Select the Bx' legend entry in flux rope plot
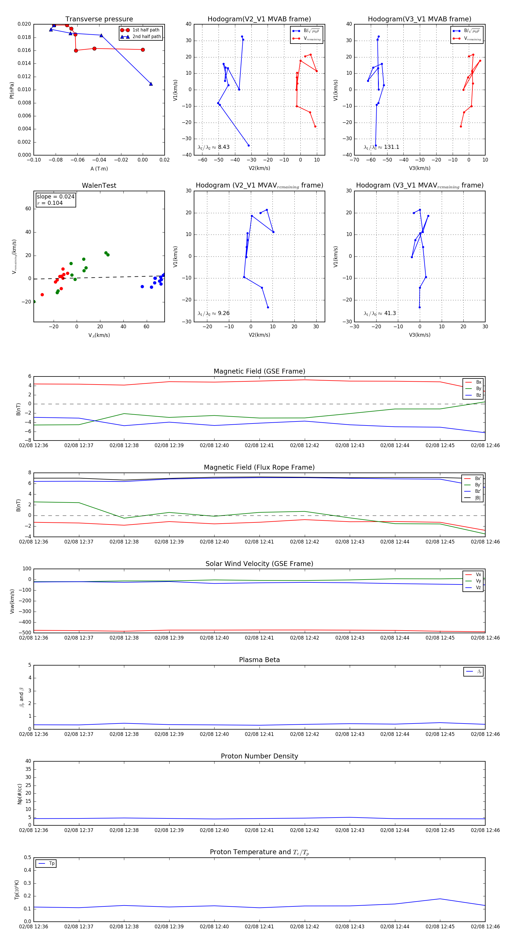The height and width of the screenshot is (952, 519). pyautogui.click(x=473, y=478)
